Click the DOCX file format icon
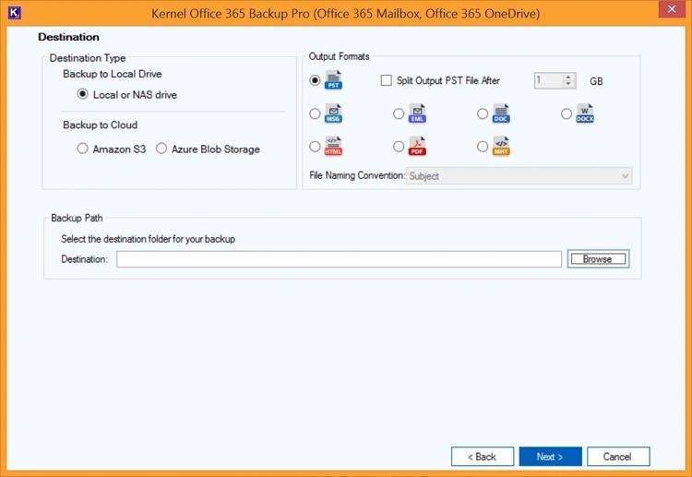The image size is (692, 477). click(585, 113)
